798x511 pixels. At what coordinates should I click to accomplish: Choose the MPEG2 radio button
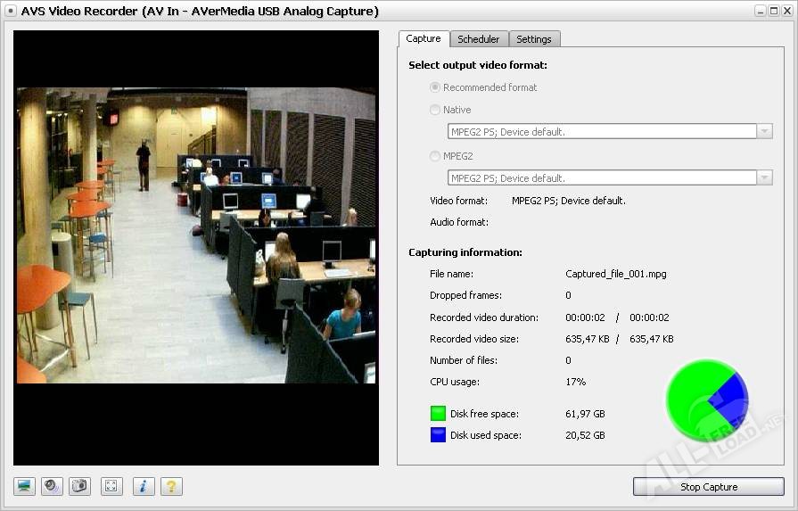coord(434,156)
